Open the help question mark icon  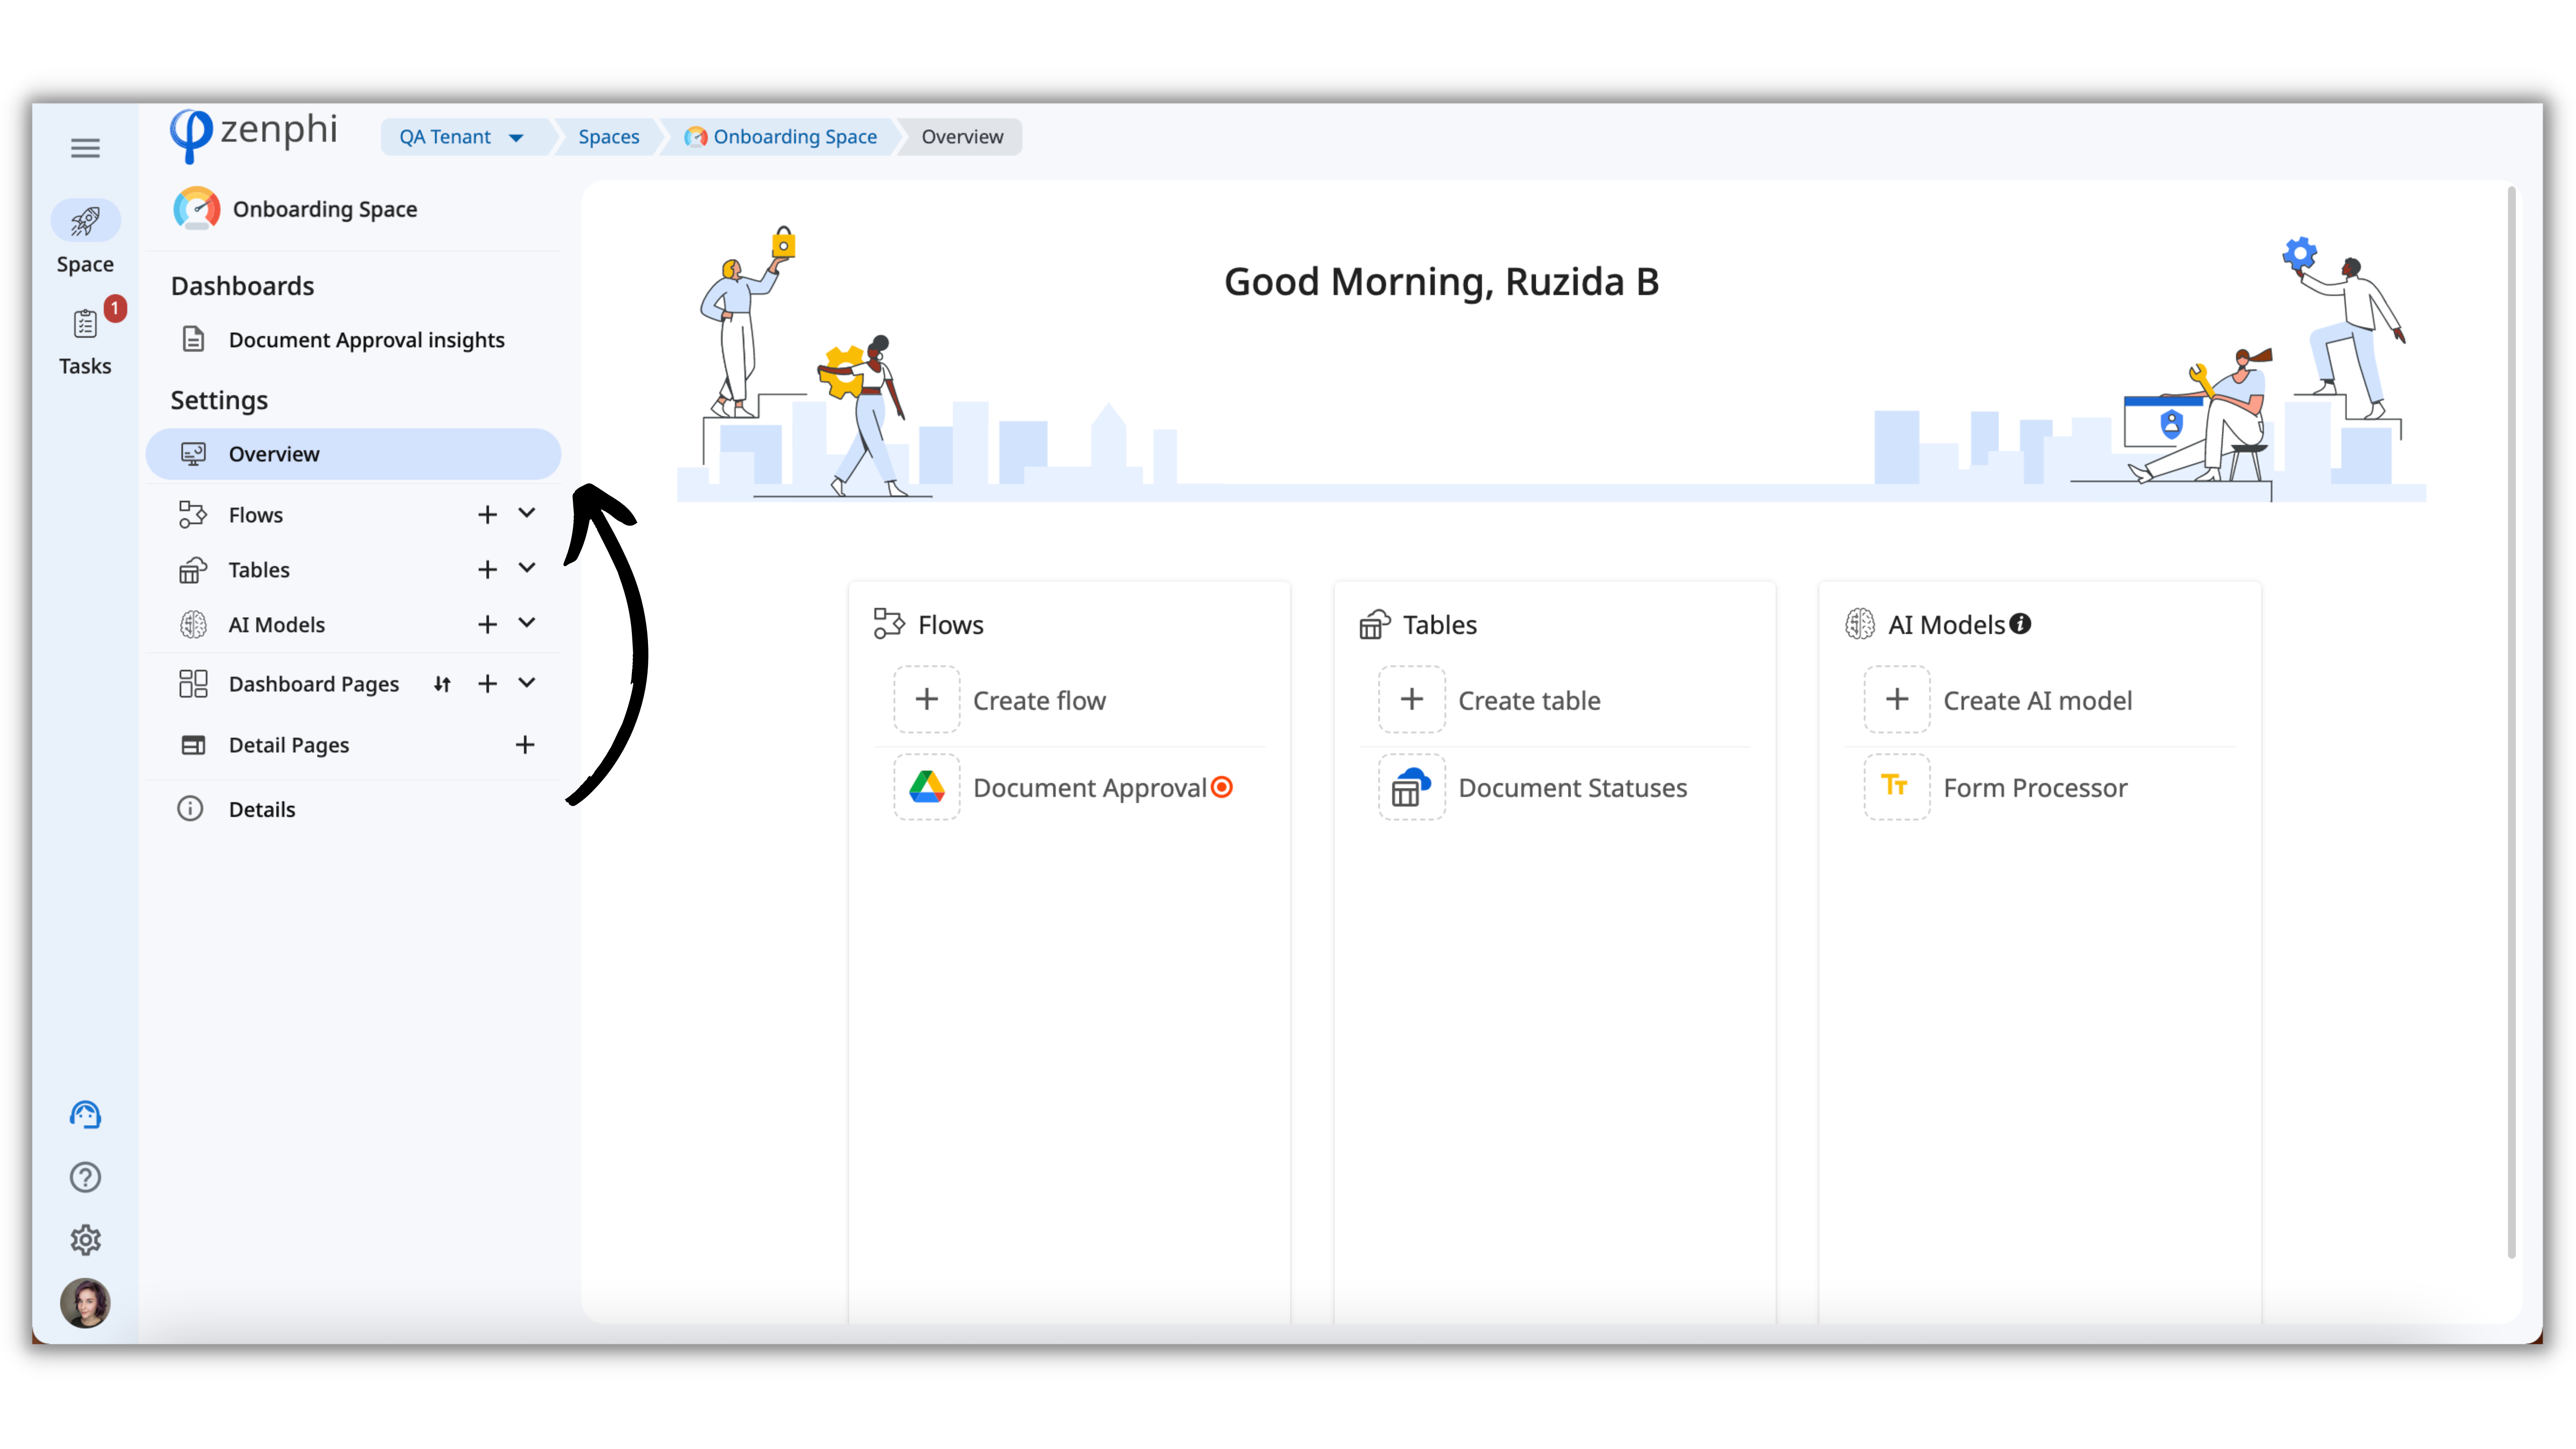tap(85, 1177)
